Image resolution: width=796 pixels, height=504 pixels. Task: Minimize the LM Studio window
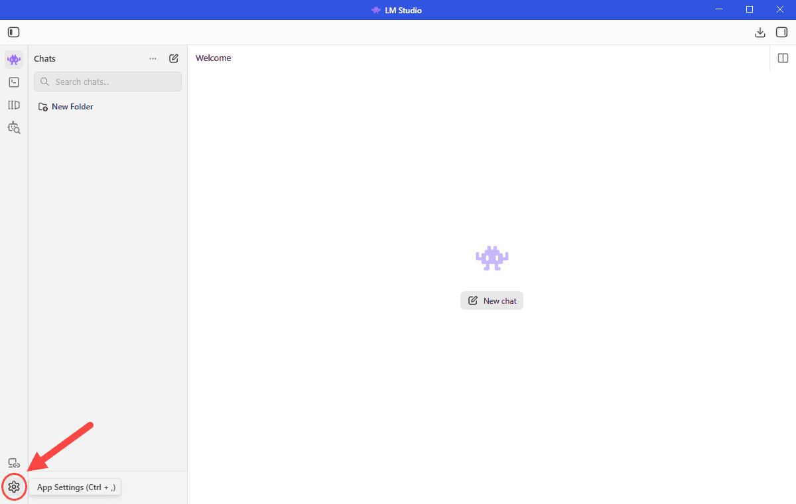[x=719, y=9]
